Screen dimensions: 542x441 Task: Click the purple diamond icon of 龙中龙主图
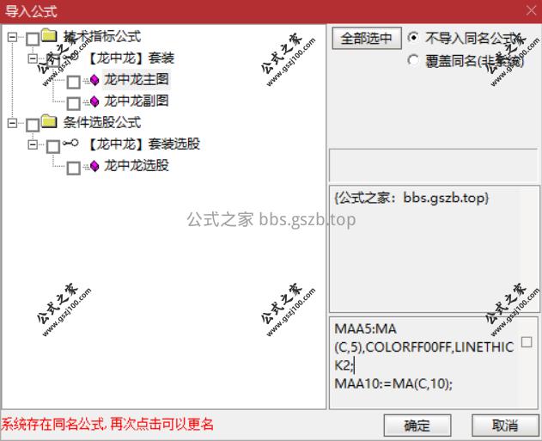(x=94, y=80)
